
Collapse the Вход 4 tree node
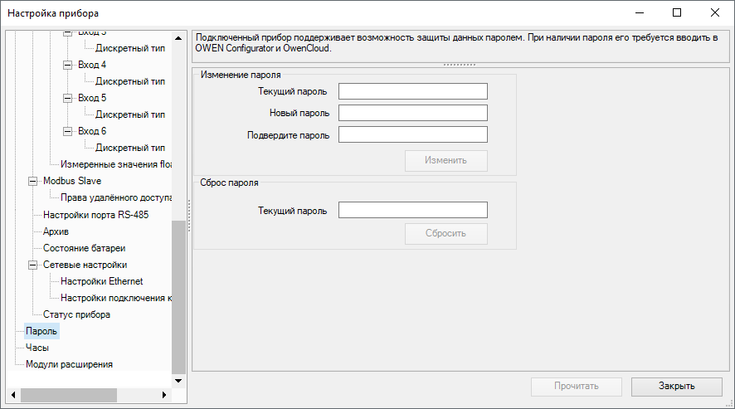coord(68,65)
